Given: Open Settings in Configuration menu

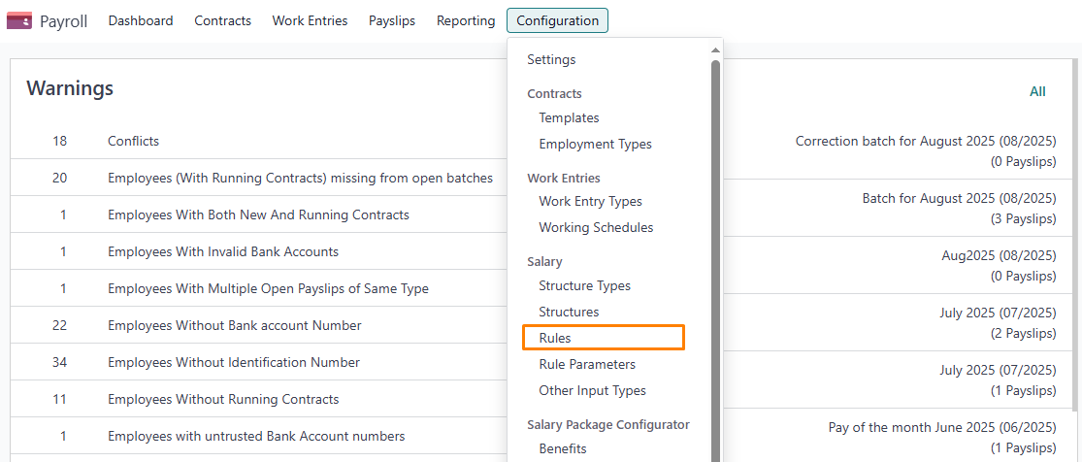Looking at the screenshot, I should click(551, 60).
